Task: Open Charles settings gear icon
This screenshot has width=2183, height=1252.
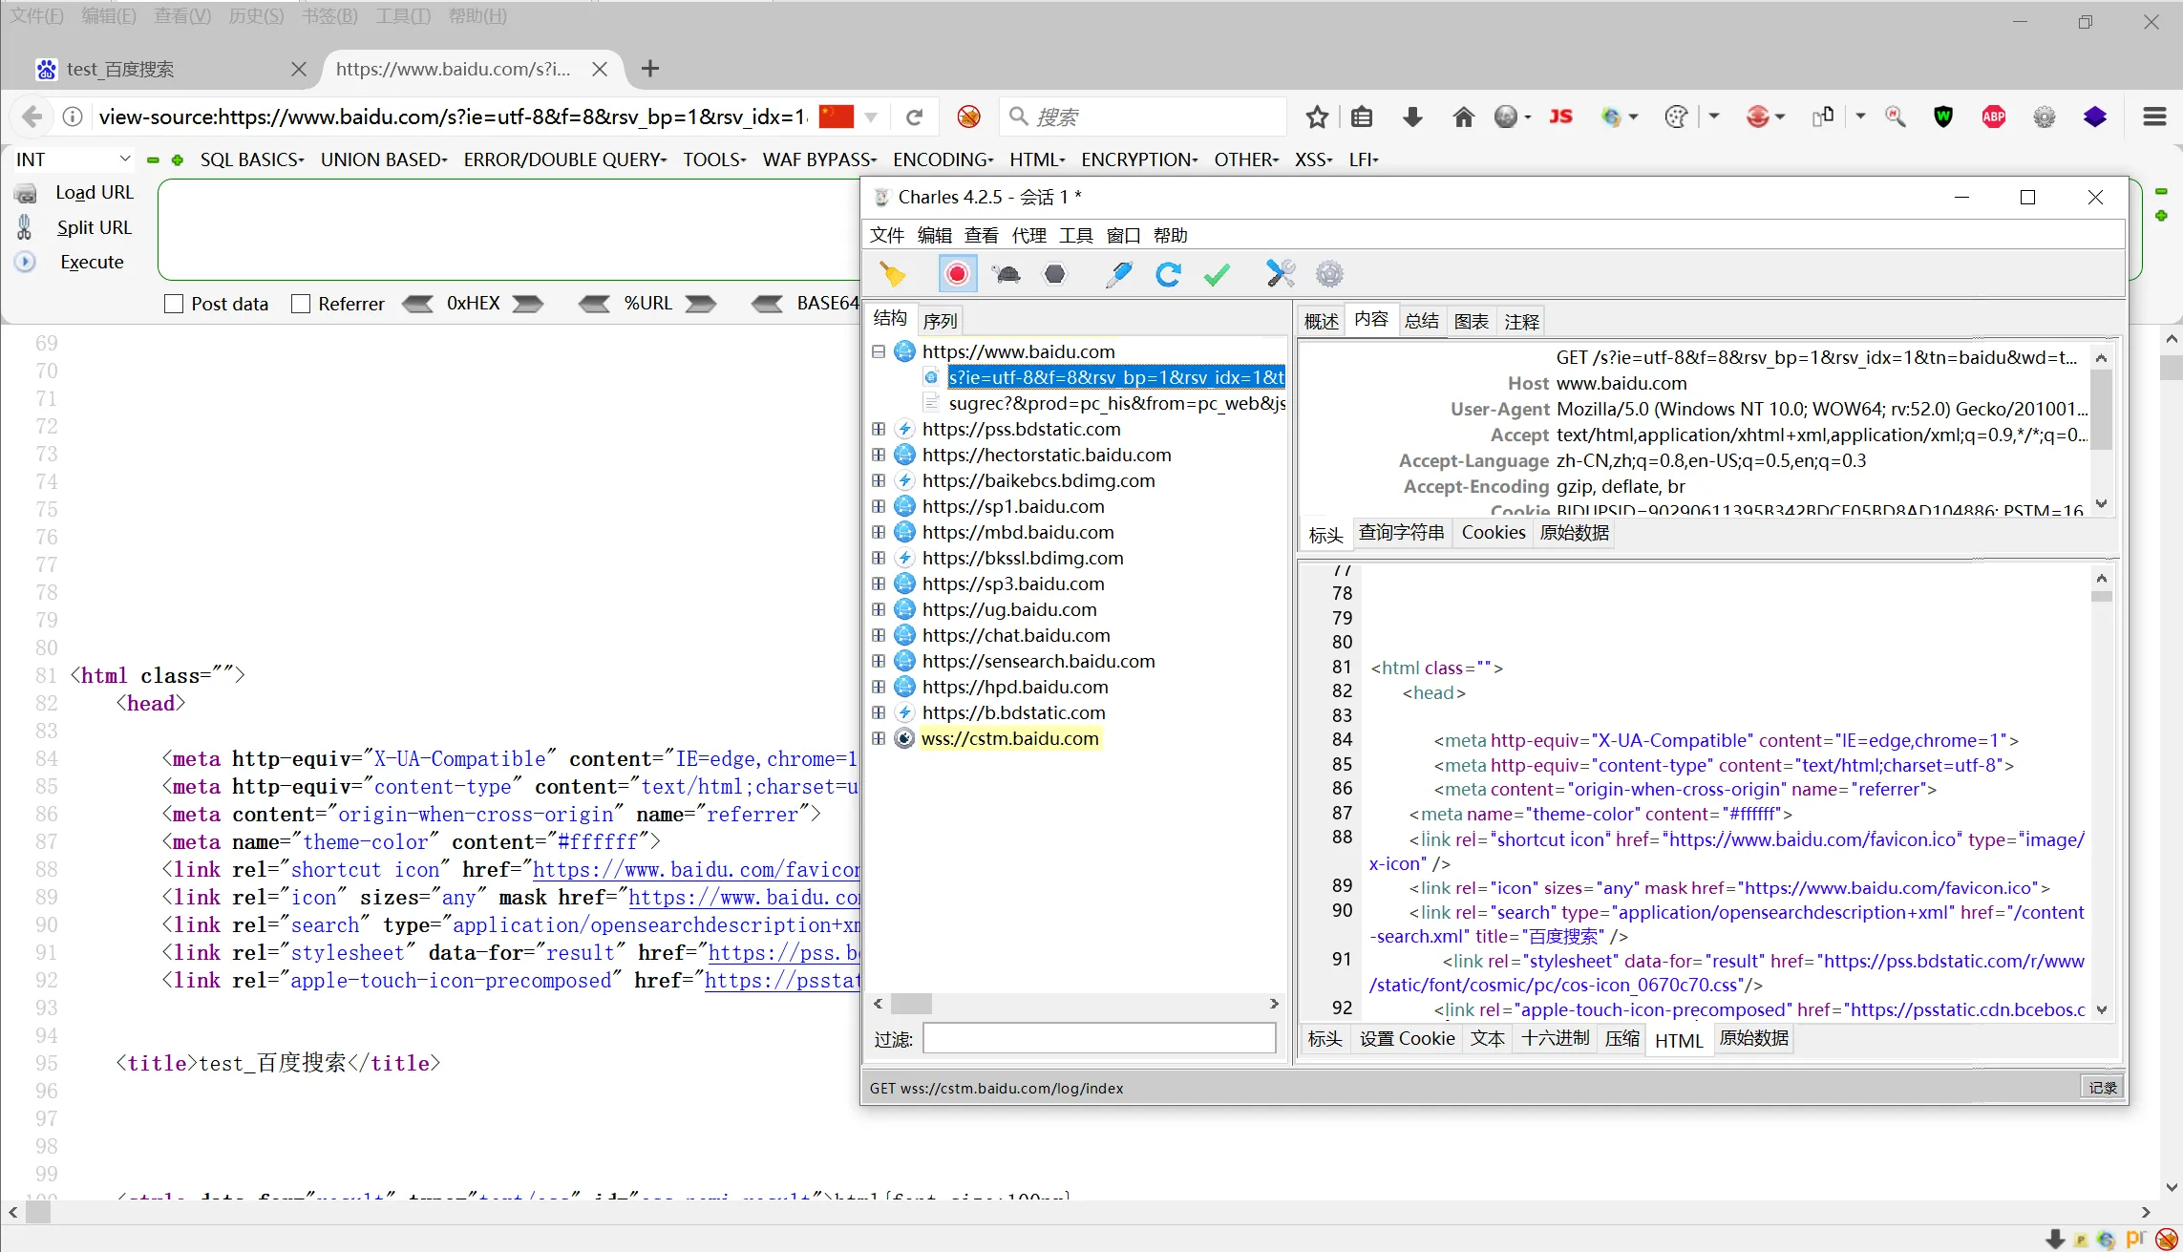Action: tap(1329, 275)
